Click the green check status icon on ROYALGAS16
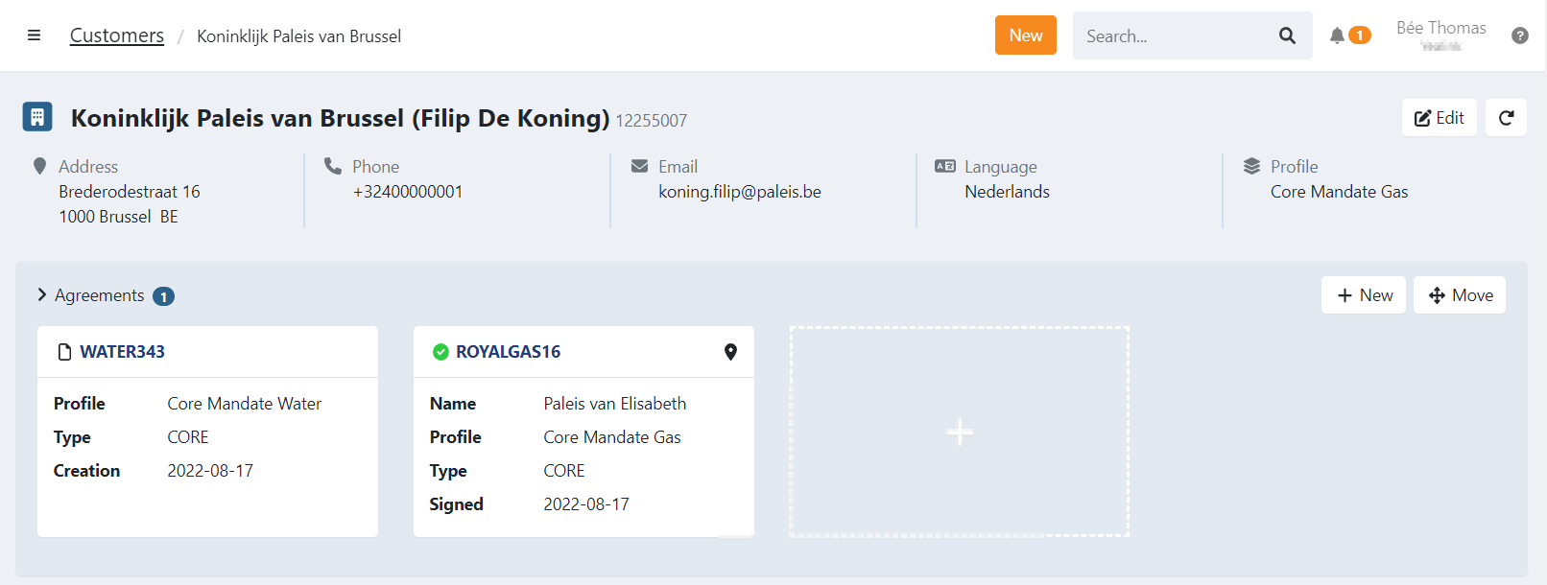1547x585 pixels. [x=440, y=352]
